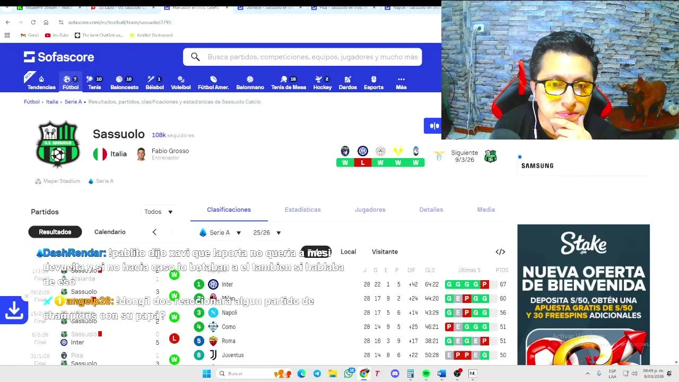Screen dimensions: 679x382
Task: Click the Sassuolo club crest
Action: click(x=58, y=144)
